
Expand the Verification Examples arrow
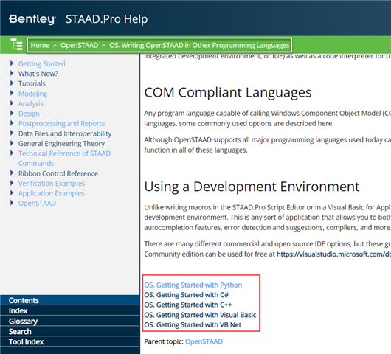click(12, 183)
